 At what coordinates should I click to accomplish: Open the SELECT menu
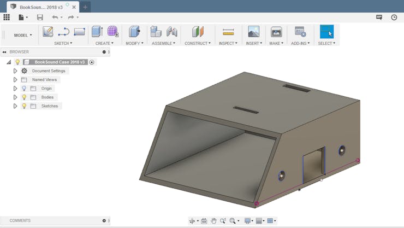[326, 43]
